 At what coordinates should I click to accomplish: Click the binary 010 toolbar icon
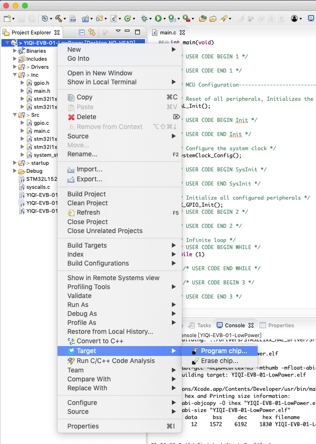coord(73,19)
